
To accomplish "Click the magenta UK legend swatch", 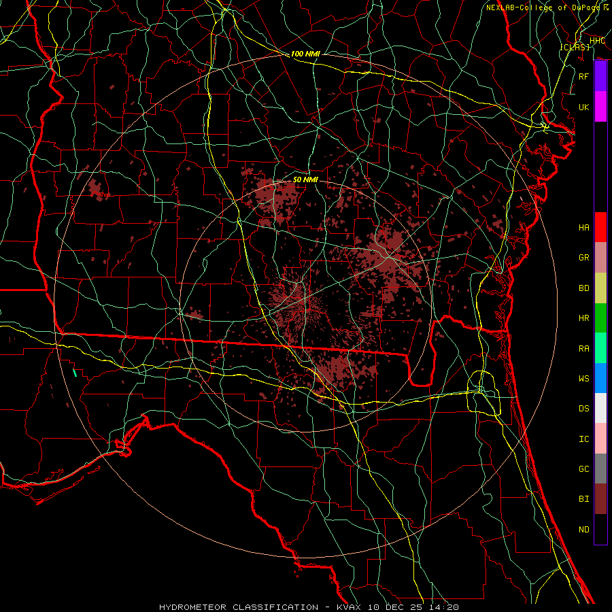I will coord(600,107).
